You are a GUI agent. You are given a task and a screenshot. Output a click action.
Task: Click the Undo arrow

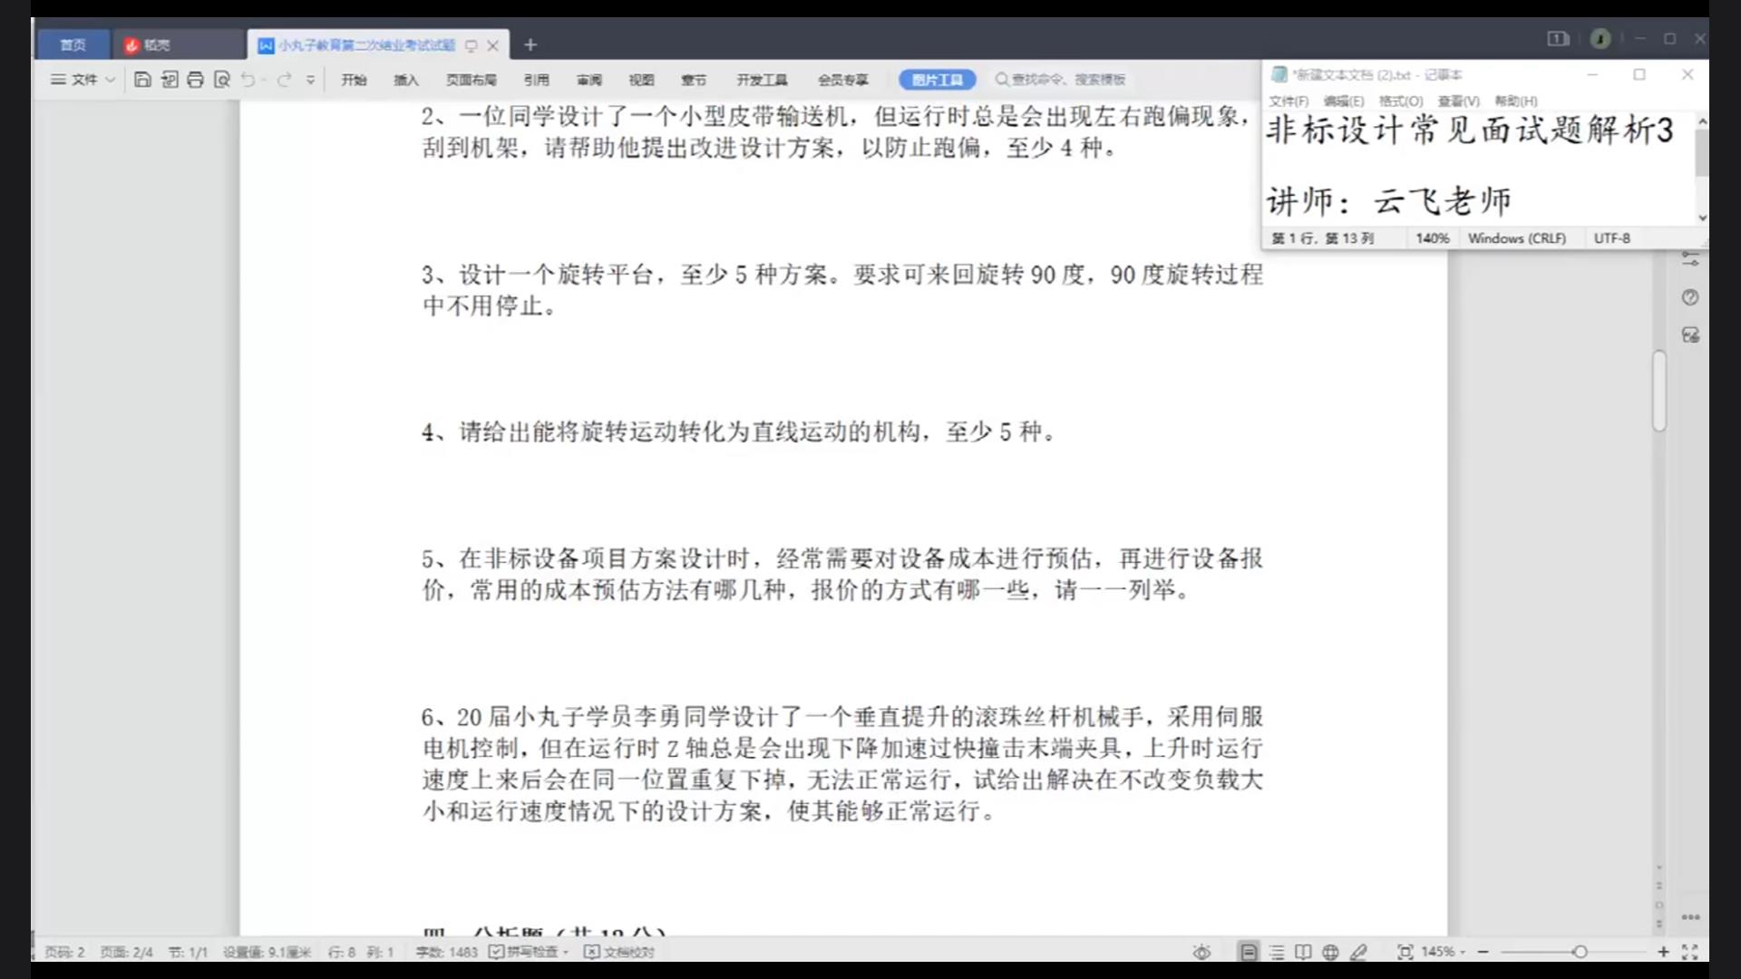click(248, 80)
